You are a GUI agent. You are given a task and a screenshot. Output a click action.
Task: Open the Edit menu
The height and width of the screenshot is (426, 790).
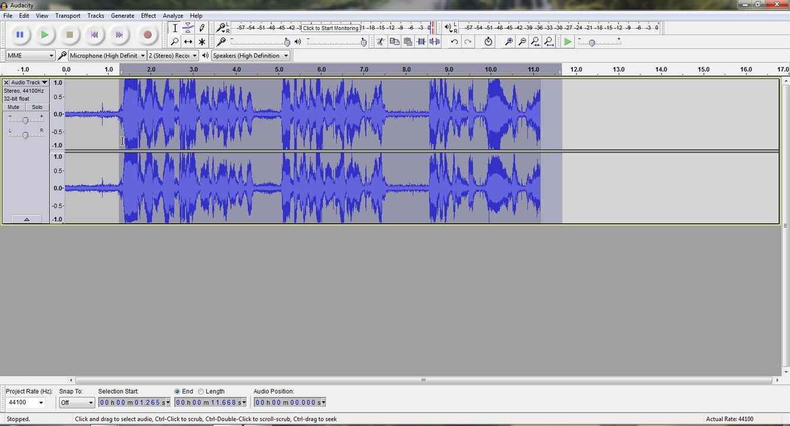[x=24, y=15]
